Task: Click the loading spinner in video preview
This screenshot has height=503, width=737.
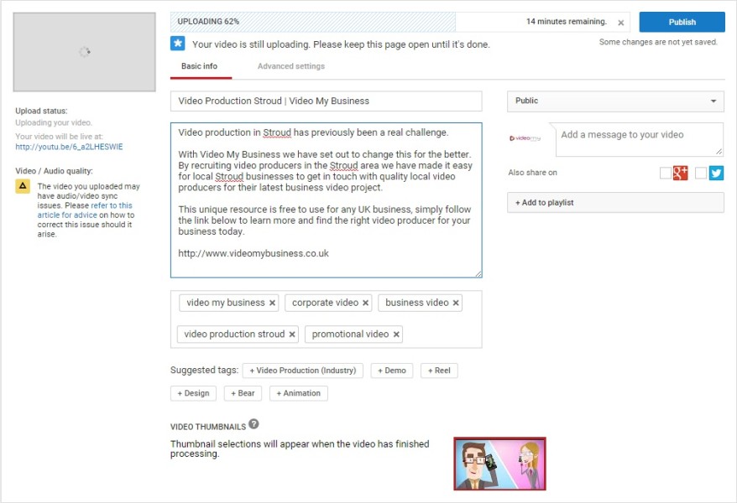Action: pos(85,52)
